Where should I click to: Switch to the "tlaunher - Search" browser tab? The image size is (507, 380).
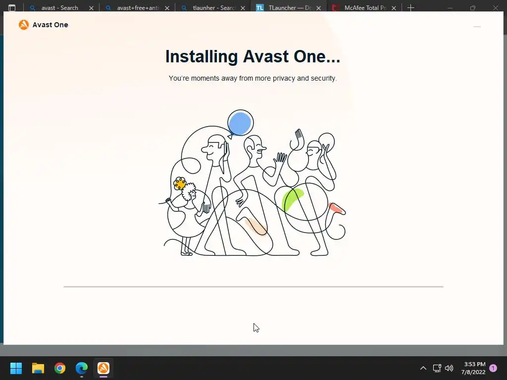213,8
